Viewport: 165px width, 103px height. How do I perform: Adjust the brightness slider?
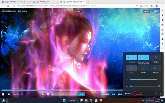(143, 80)
